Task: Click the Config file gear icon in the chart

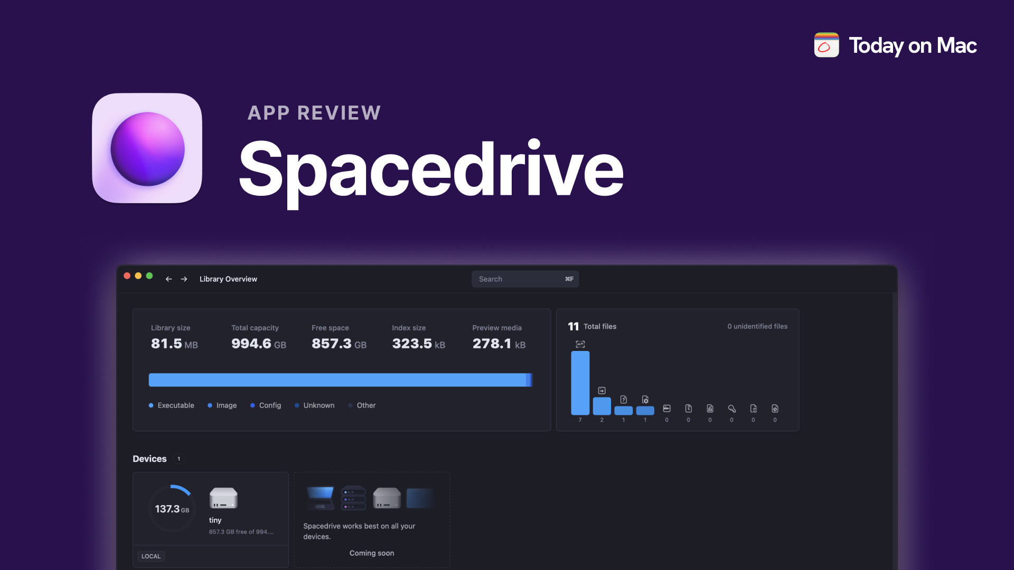Action: pos(645,400)
